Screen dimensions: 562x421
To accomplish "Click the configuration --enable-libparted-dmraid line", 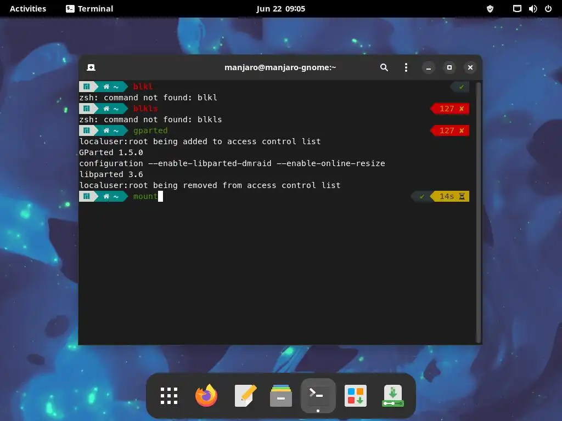I will (232, 163).
